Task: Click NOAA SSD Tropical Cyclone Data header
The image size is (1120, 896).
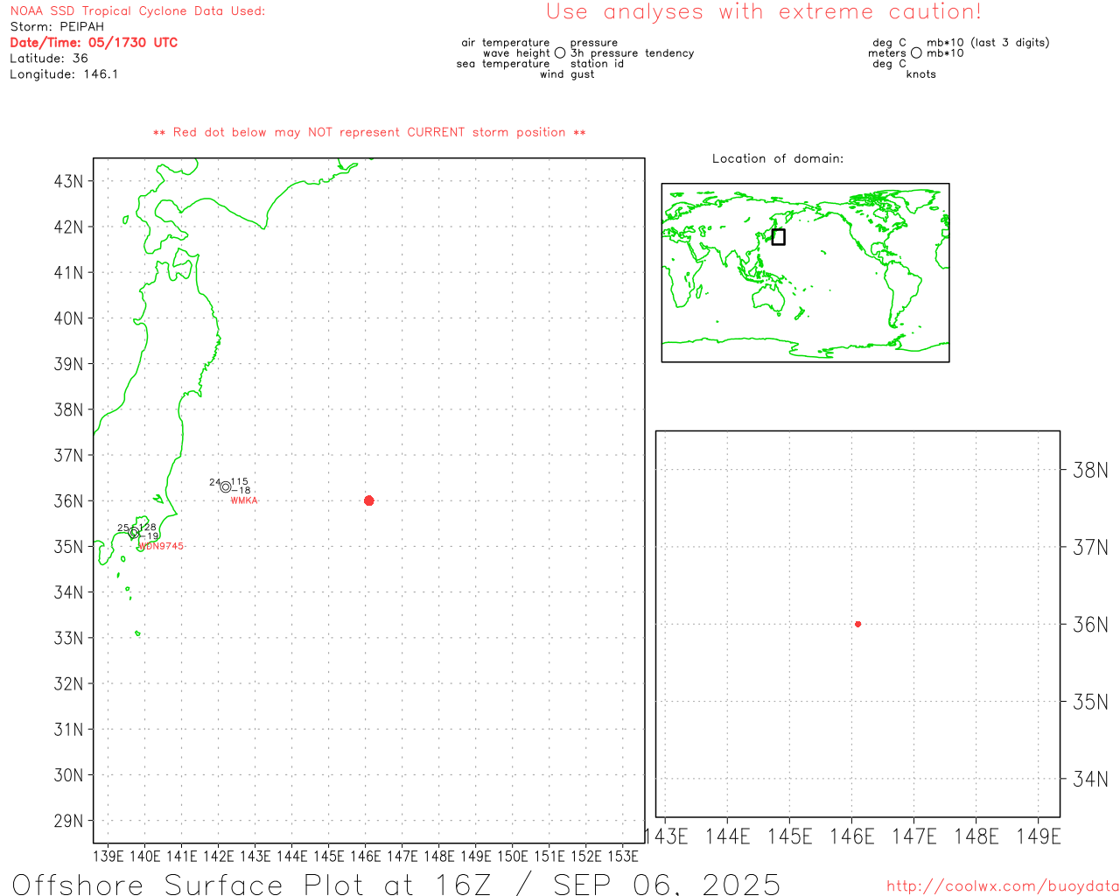Action: (137, 11)
